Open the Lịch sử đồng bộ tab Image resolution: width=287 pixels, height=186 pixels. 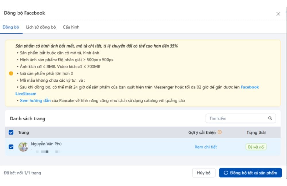(41, 27)
